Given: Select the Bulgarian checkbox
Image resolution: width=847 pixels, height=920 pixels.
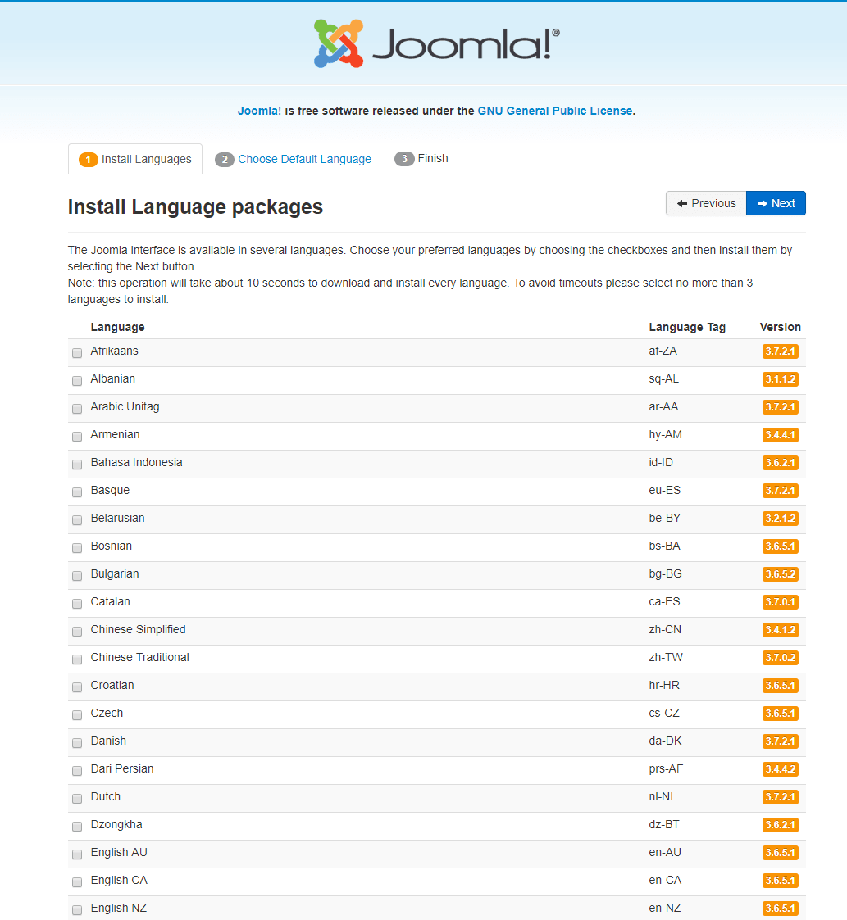Looking at the screenshot, I should coord(77,576).
